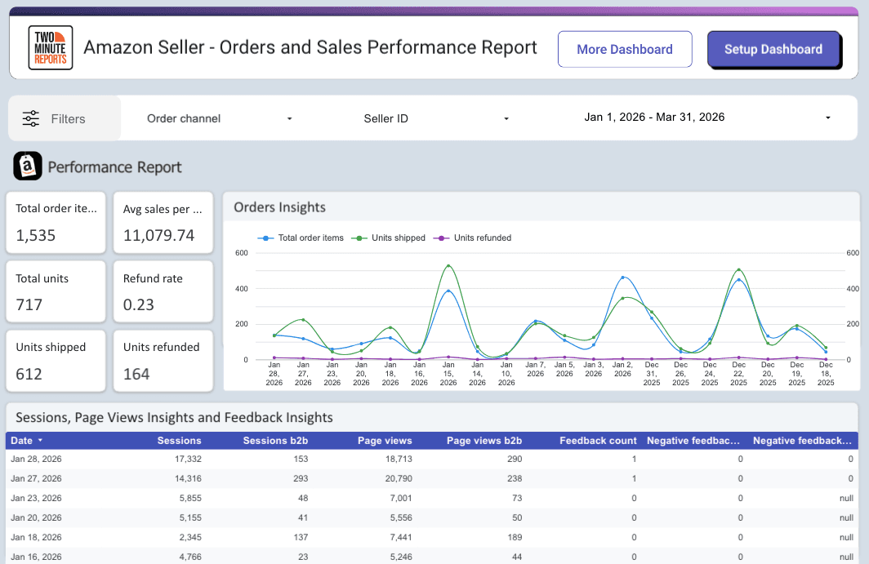Open the Filters panel icon
Screen dimensions: 869x564
pyautogui.click(x=31, y=118)
